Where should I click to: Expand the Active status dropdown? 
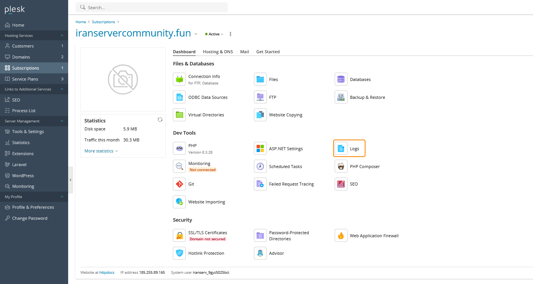(x=214, y=34)
